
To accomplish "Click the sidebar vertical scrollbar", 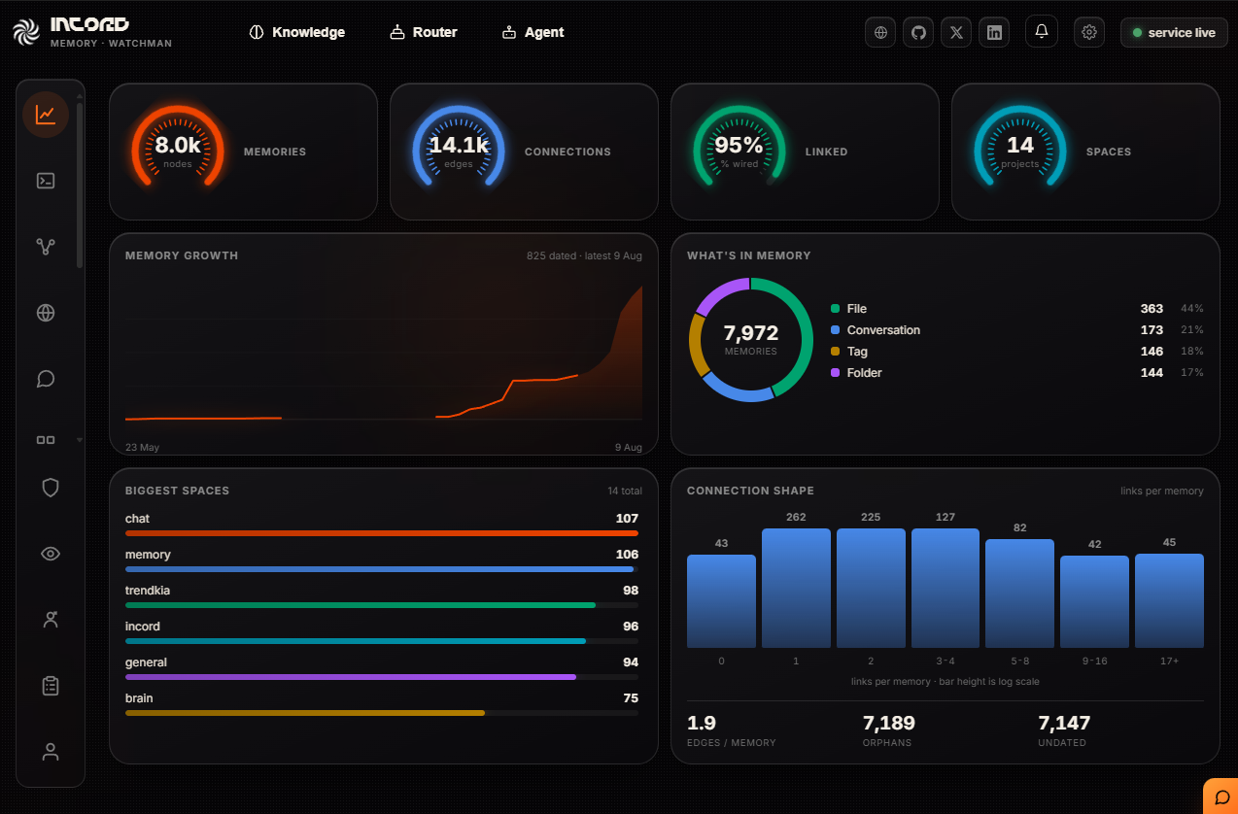I will 80,185.
